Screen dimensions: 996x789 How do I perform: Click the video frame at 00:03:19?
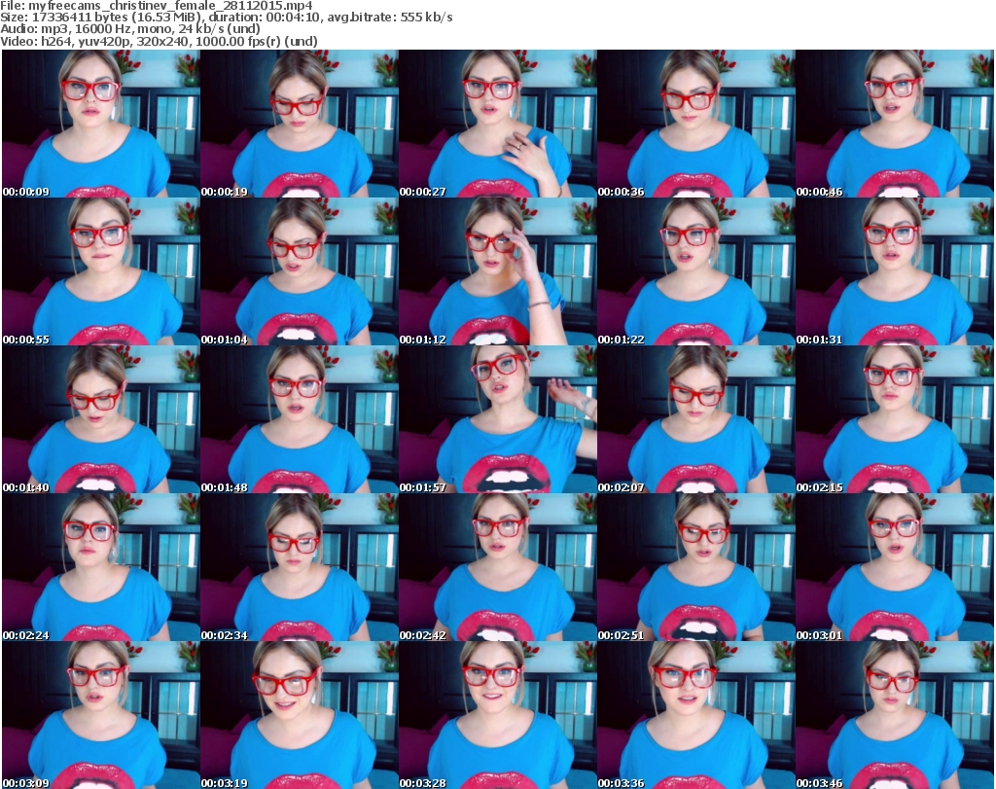pyautogui.click(x=300, y=715)
